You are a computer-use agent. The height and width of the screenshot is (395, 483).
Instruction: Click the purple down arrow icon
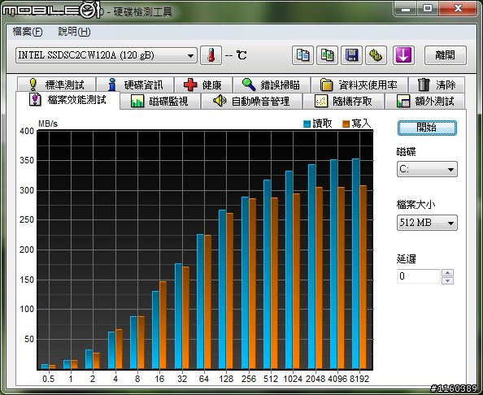403,55
